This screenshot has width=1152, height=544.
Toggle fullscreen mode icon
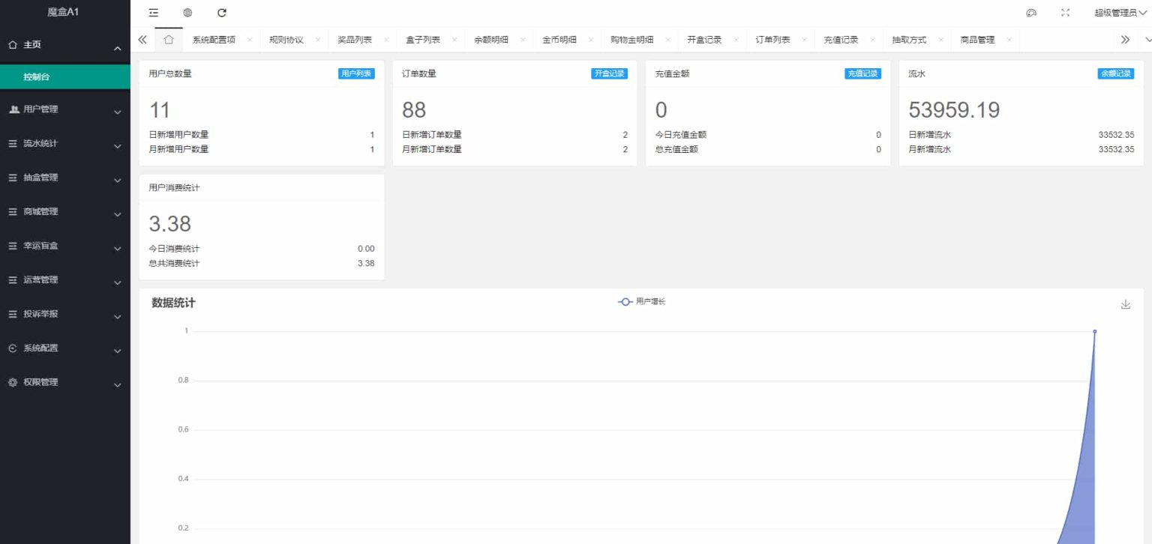click(x=1065, y=13)
